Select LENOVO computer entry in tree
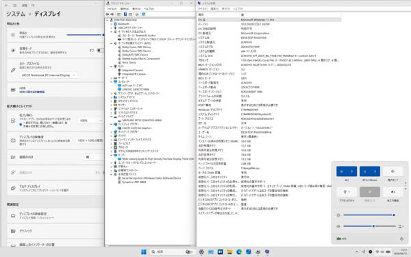 coord(136,89)
